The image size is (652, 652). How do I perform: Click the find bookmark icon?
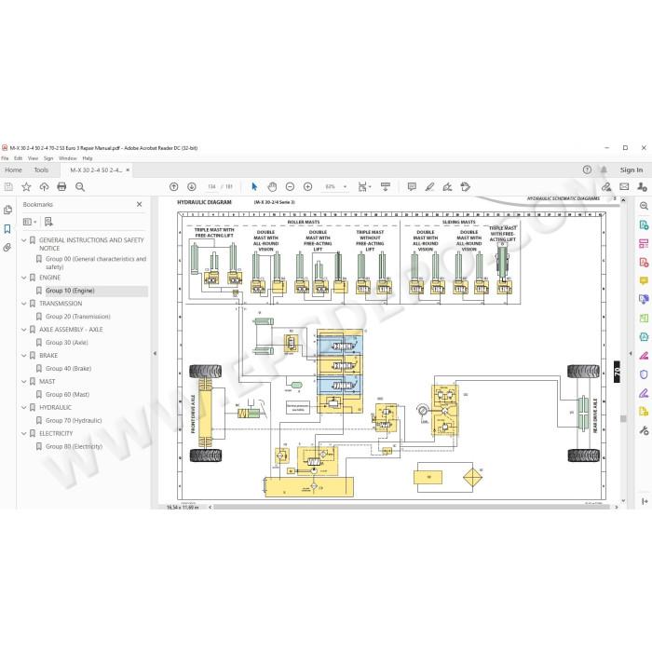pos(48,222)
